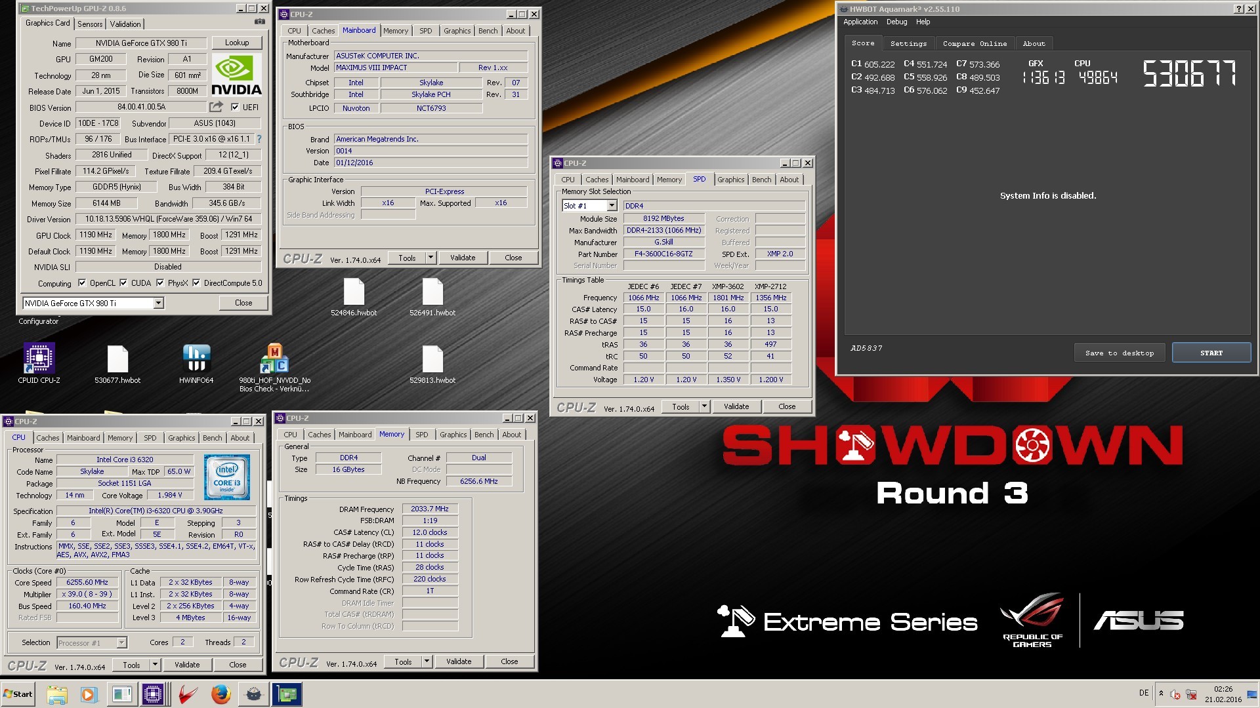Open the Application menu in HWBOT Aquamark
1260x708 pixels.
(860, 22)
